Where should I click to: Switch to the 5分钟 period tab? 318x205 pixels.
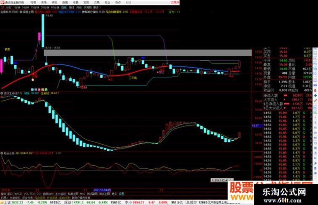(x=25, y=7)
